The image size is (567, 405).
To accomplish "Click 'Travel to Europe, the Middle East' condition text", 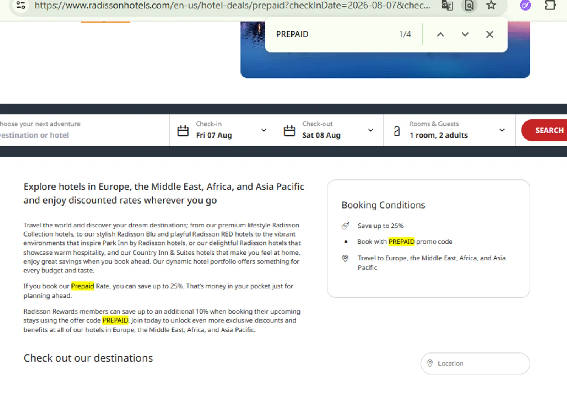I will [x=432, y=263].
